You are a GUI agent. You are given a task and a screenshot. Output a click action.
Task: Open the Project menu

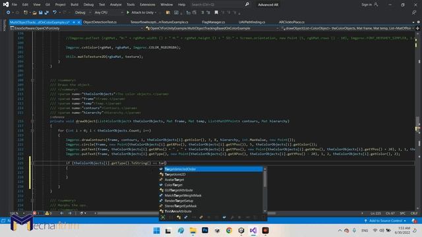(60, 5)
